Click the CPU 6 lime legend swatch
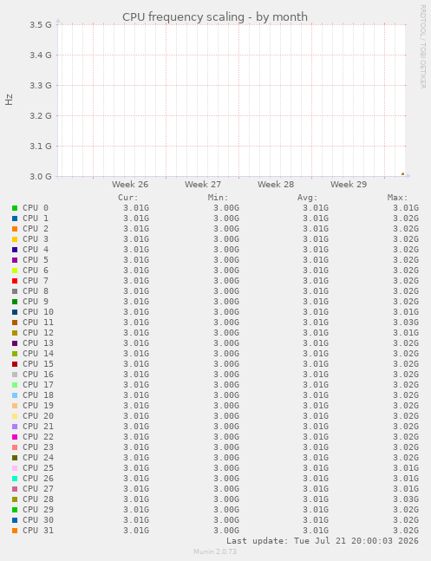Viewport: 431px width, 561px height. pos(15,271)
